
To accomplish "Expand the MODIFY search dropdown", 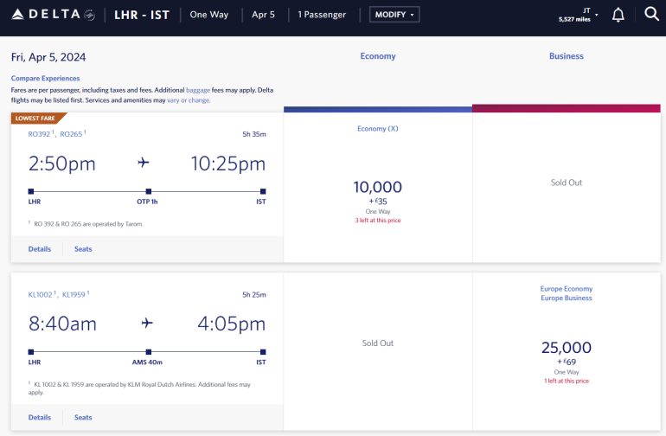I will coord(394,15).
